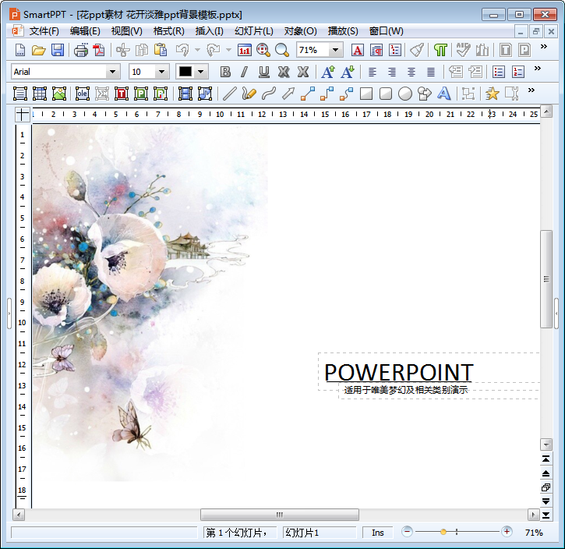Click the magnifier Zoom icon
Image resolution: width=565 pixels, height=549 pixels.
tap(282, 50)
